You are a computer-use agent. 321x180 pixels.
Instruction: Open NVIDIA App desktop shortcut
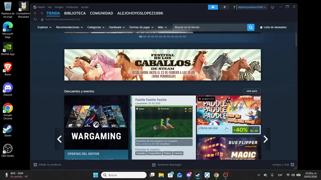[x=8, y=49]
